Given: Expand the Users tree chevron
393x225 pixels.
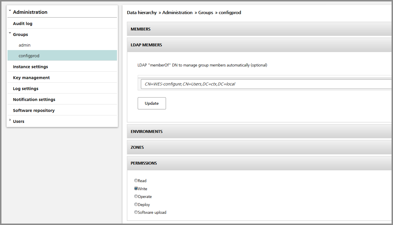Looking at the screenshot, I should tap(10, 120).
